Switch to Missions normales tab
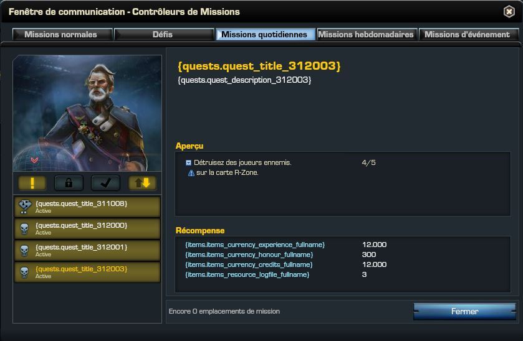 pos(62,34)
